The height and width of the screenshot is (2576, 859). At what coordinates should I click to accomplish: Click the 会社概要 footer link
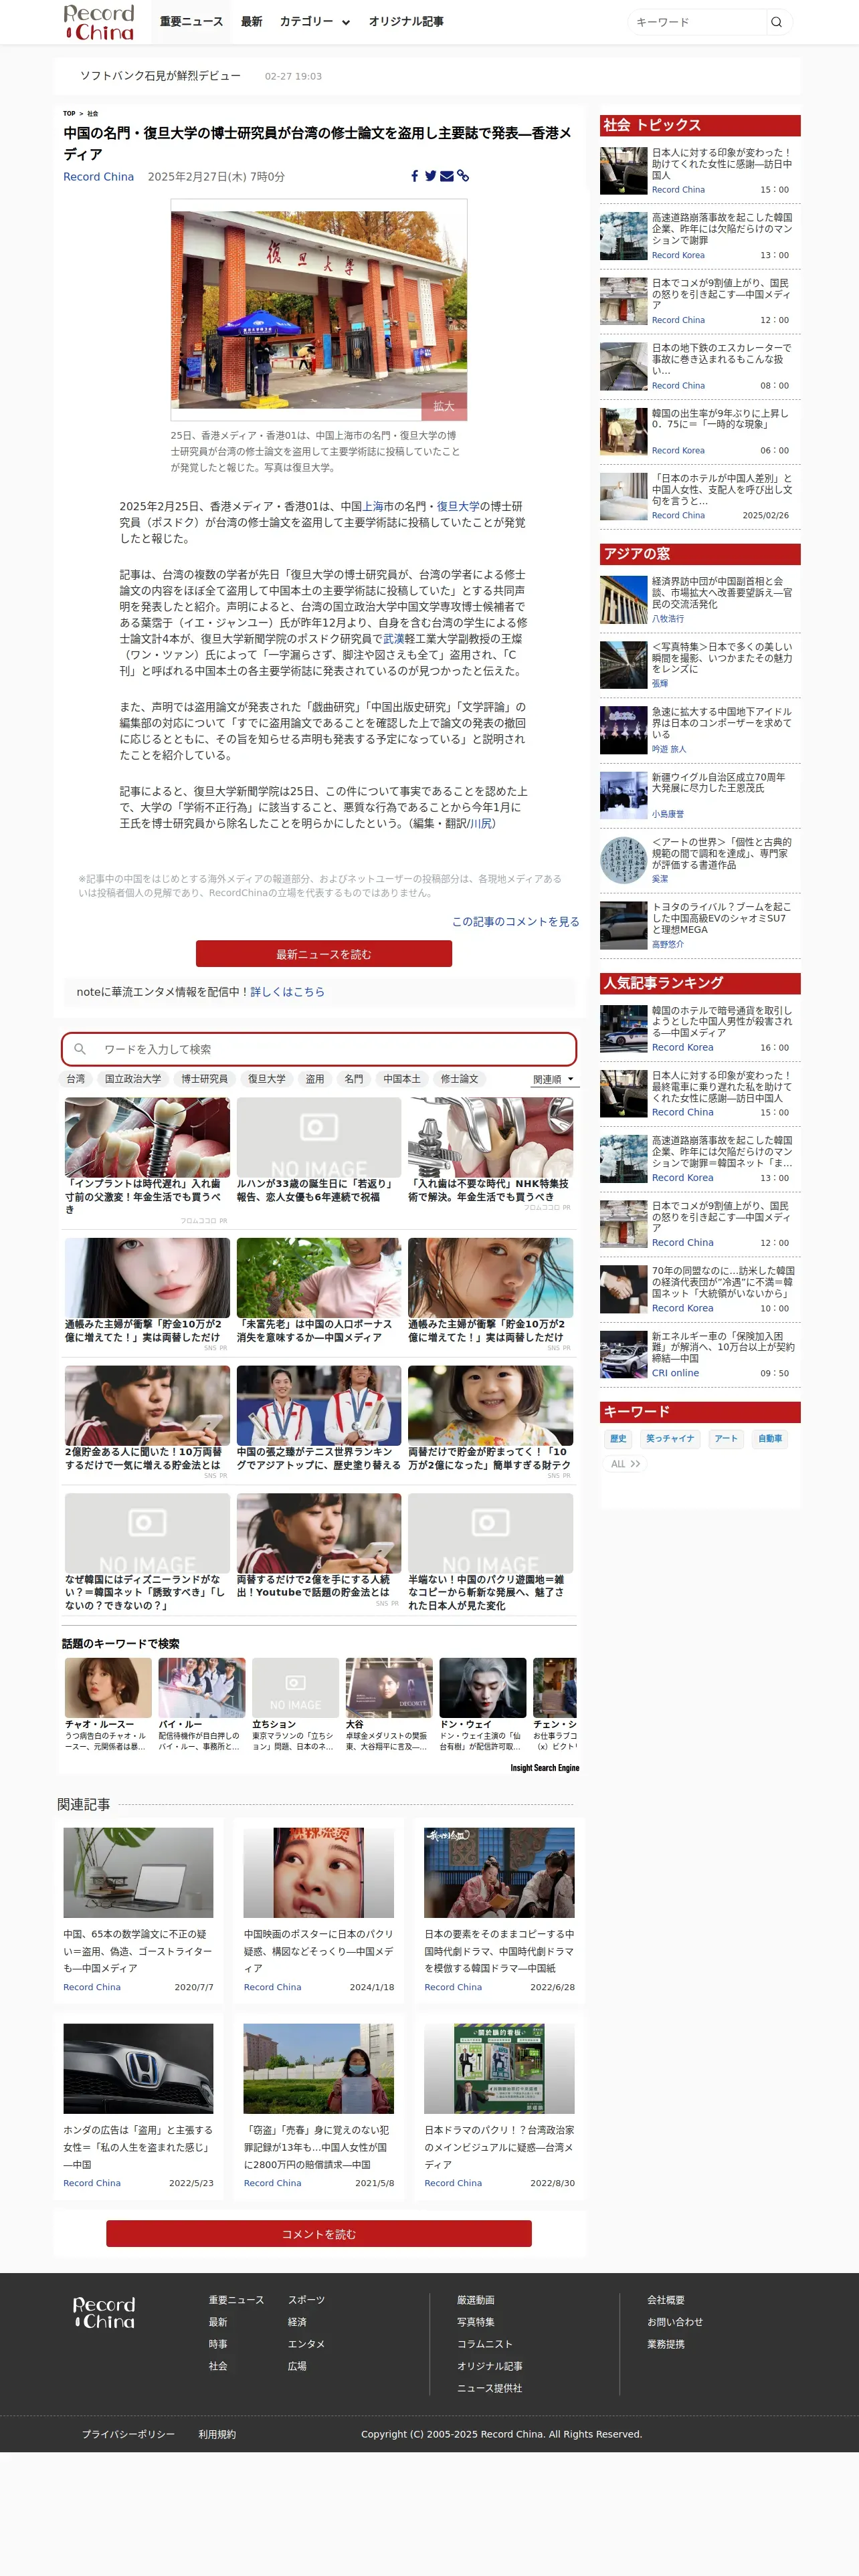click(x=665, y=2300)
